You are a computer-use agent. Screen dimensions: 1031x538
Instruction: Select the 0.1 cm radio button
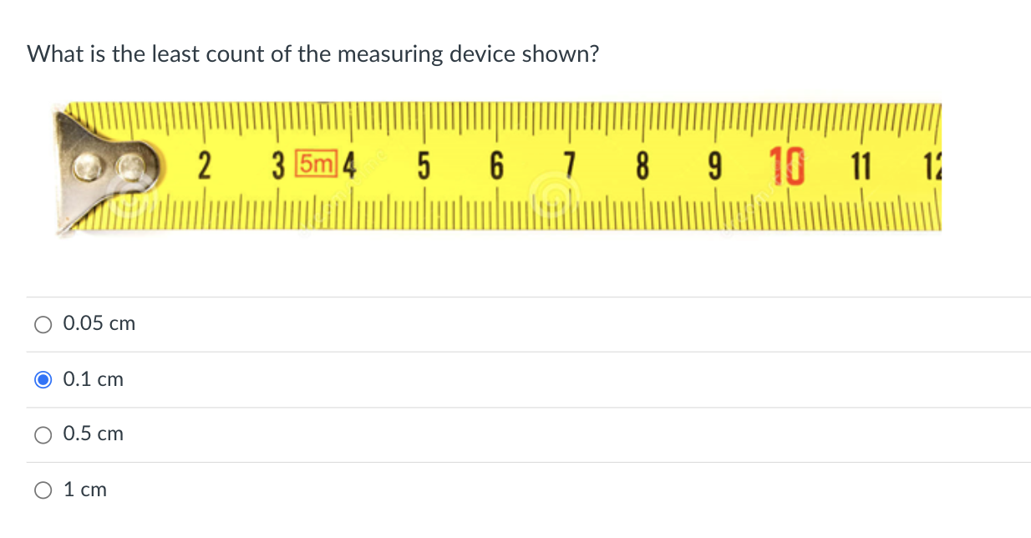(43, 379)
